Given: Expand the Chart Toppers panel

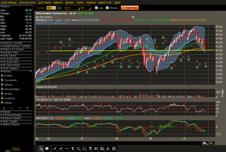Looking at the screenshot, I should pyautogui.click(x=16, y=68).
